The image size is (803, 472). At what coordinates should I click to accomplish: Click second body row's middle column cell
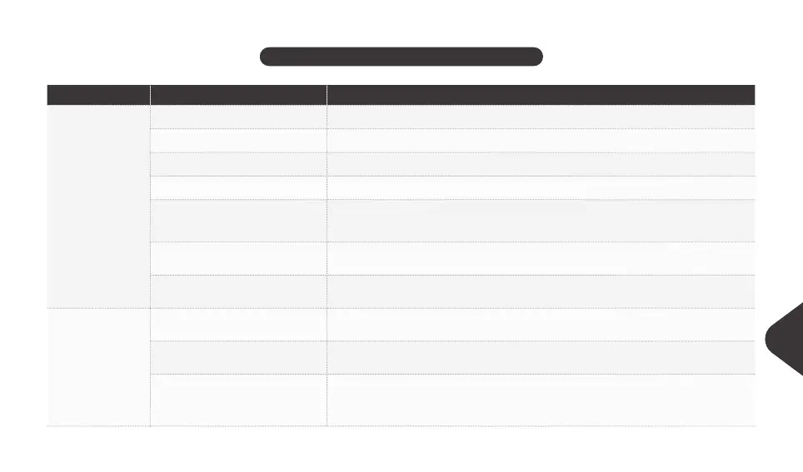pyautogui.click(x=238, y=141)
